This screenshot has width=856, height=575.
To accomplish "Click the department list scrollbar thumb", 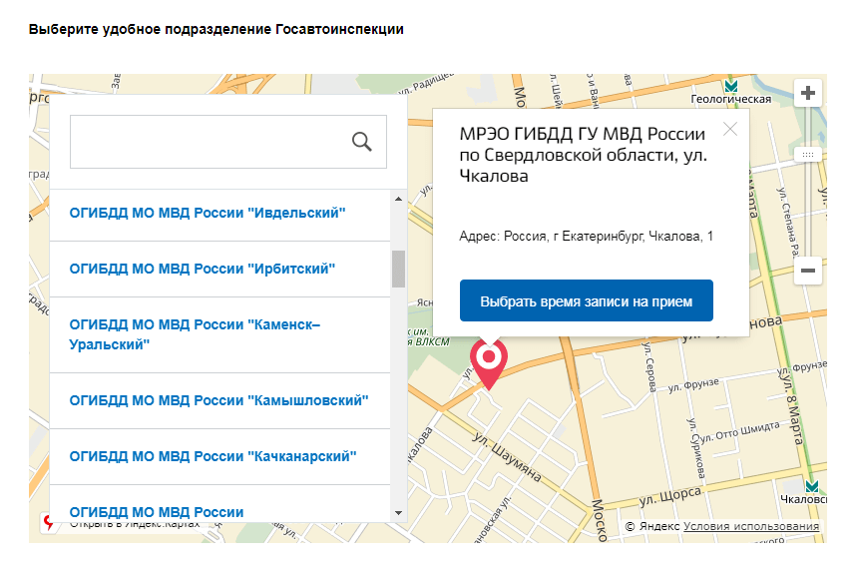I will (398, 268).
